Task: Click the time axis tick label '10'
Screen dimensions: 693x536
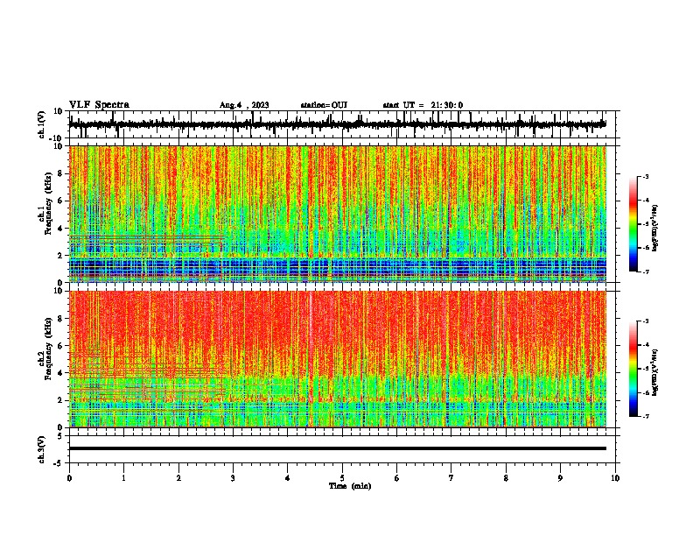Action: [x=615, y=478]
